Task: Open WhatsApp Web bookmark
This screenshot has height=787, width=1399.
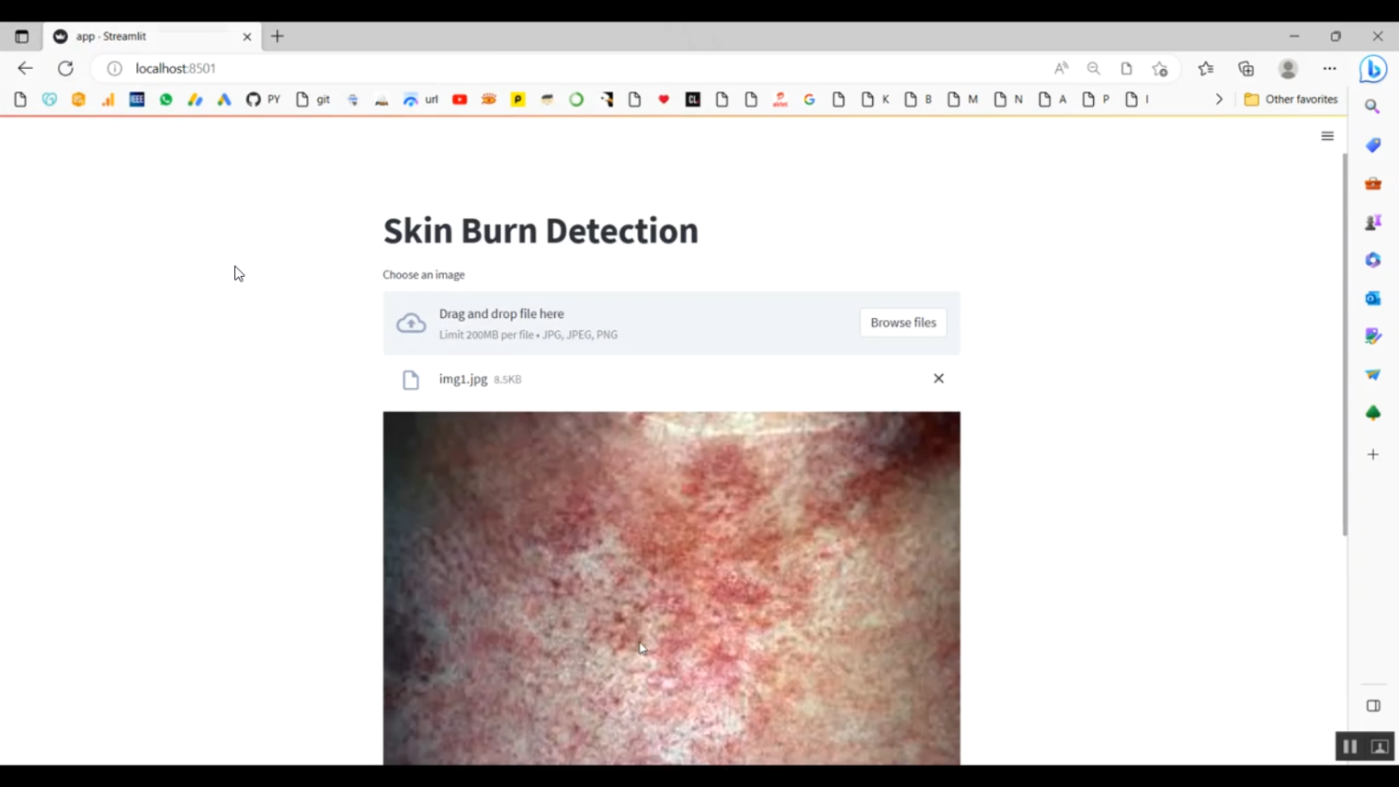Action: 165,99
